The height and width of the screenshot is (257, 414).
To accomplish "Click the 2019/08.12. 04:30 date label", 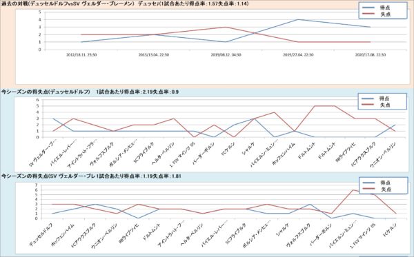I will click(226, 55).
